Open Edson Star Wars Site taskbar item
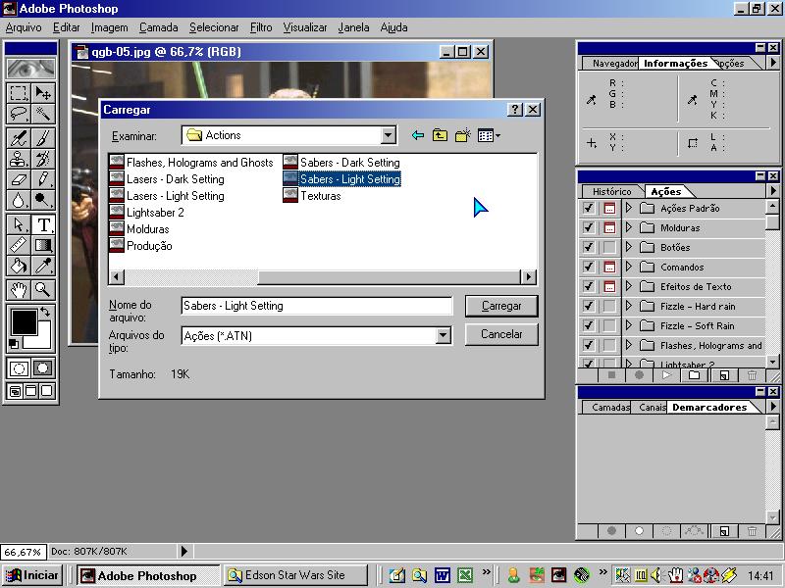Image resolution: width=785 pixels, height=588 pixels. (295, 575)
